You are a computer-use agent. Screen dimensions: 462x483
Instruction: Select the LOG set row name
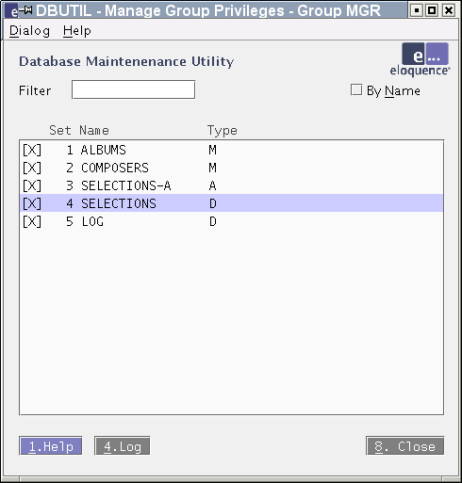tap(92, 222)
